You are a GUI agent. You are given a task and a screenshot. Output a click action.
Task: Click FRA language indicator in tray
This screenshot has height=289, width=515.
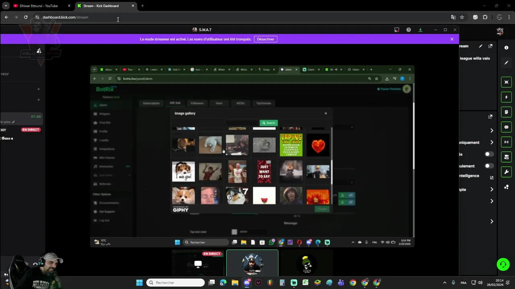point(463,283)
